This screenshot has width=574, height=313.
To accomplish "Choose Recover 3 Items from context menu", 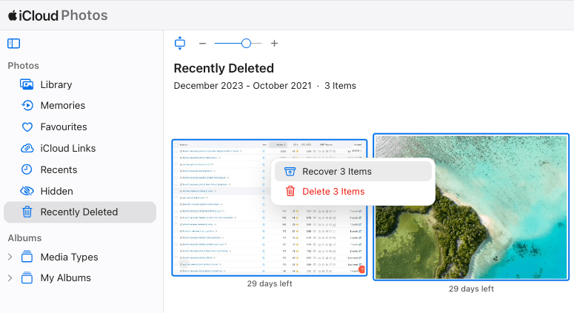I will 353,171.
